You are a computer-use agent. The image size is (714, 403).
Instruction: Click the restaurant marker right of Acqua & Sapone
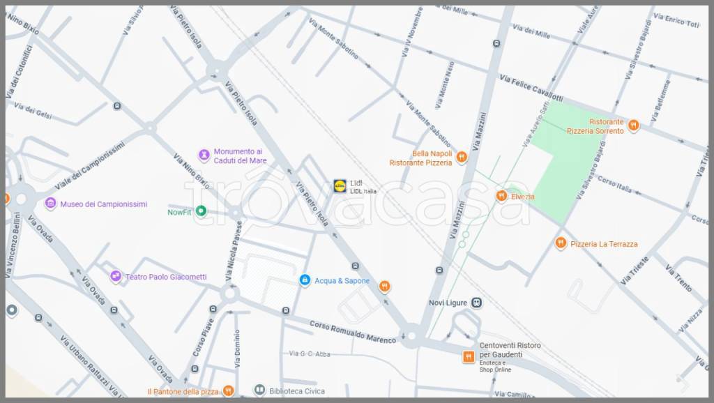coord(383,286)
